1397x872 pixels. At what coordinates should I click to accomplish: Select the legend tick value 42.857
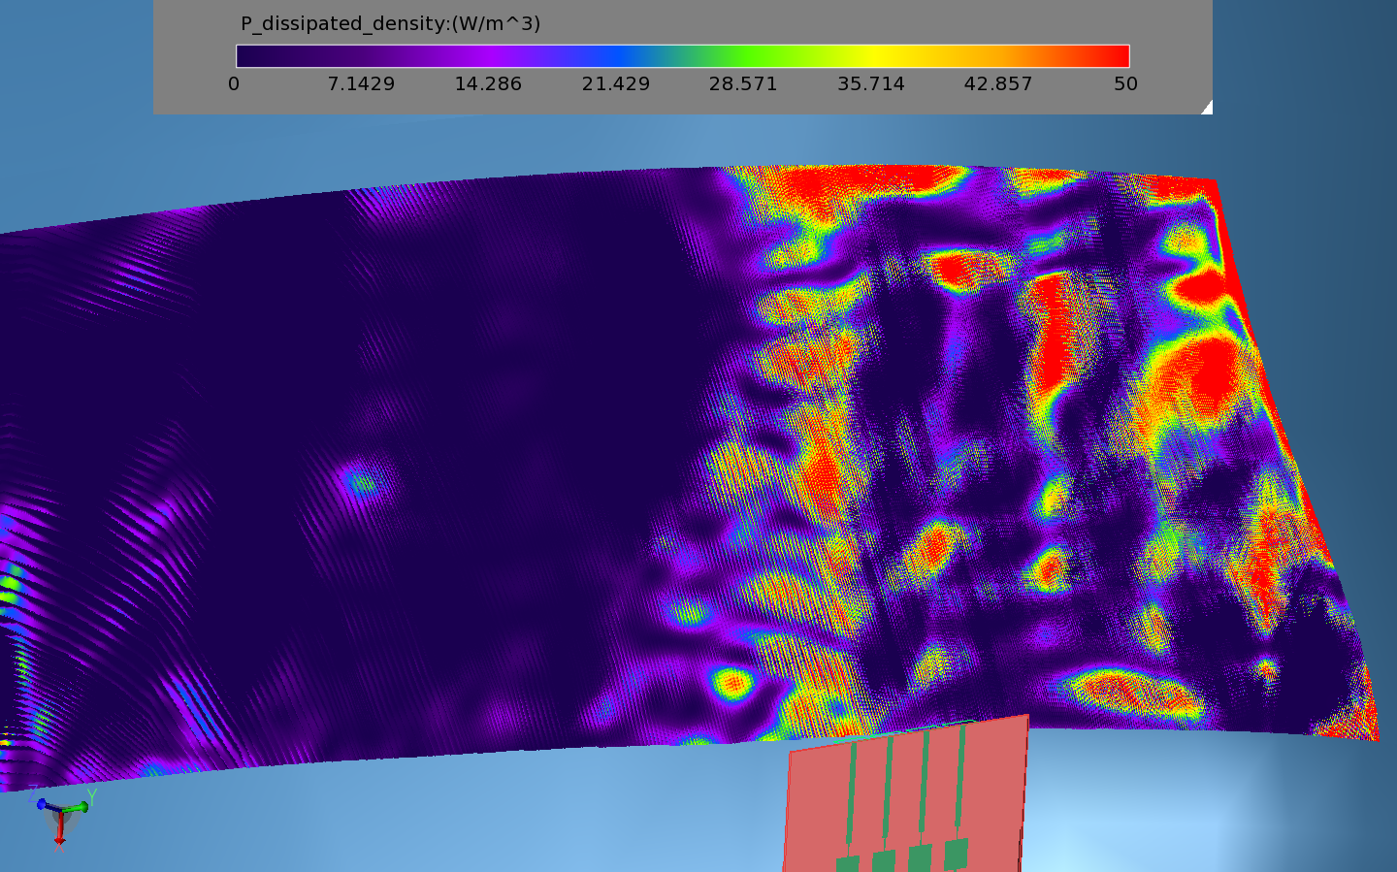(x=998, y=84)
